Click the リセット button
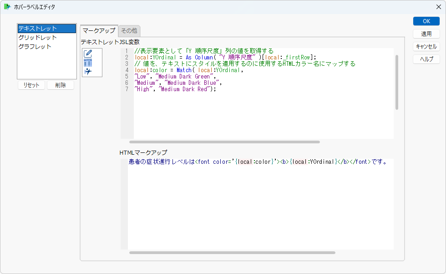This screenshot has width=446, height=274. [31, 85]
